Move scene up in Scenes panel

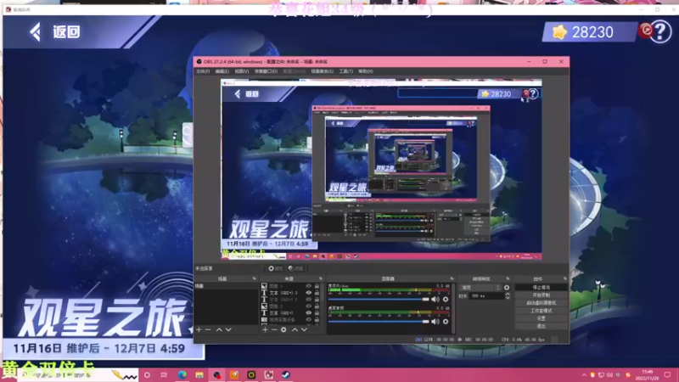tap(219, 329)
